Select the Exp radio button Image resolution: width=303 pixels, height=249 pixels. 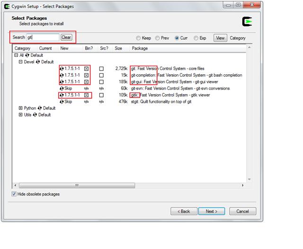196,38
